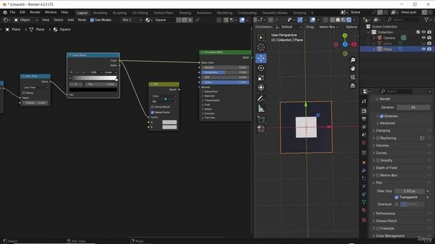
Task: Open the Slot 1 material slot dropdown
Action: tap(132, 20)
